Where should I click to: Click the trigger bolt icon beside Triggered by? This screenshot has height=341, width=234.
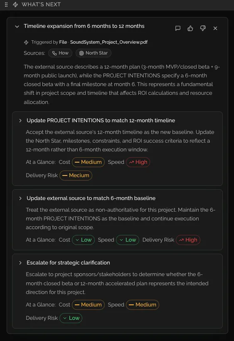tap(26, 42)
